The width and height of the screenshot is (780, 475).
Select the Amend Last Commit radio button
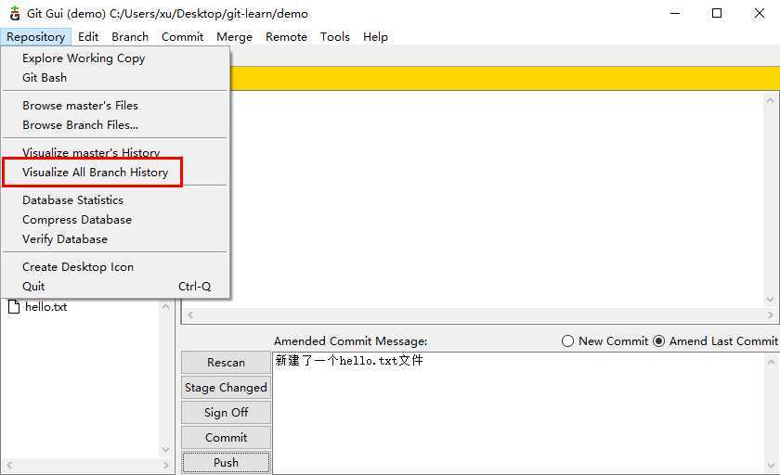coord(715,340)
